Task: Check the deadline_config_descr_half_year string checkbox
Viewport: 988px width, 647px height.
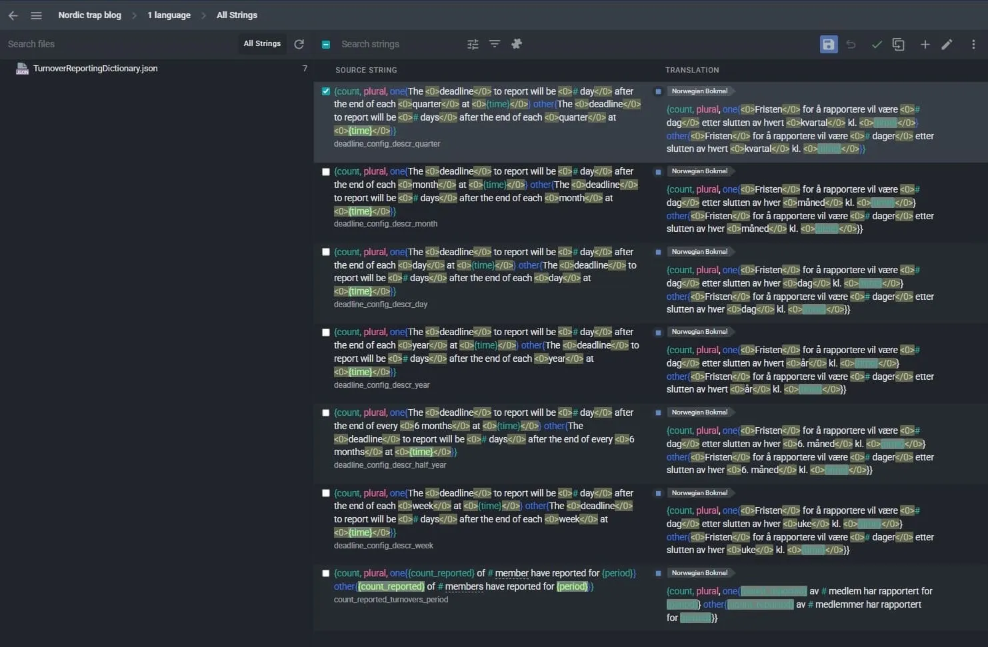Action: (326, 413)
